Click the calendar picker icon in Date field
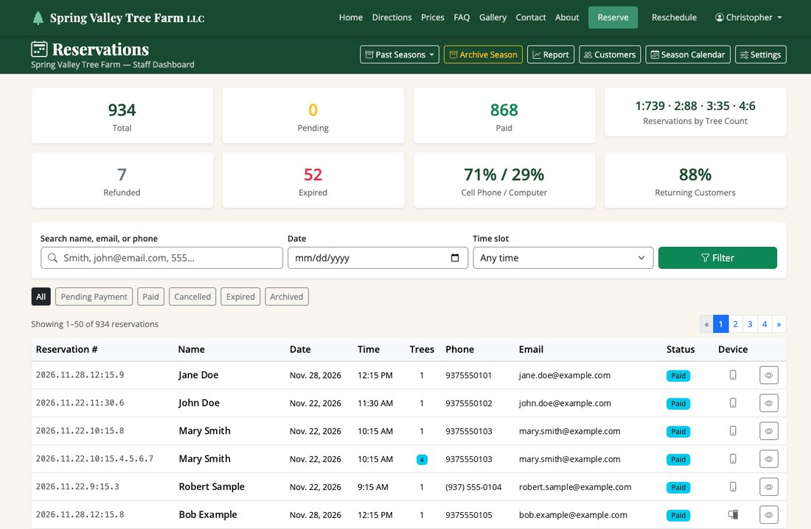Viewport: 811px width, 529px height. (x=455, y=258)
